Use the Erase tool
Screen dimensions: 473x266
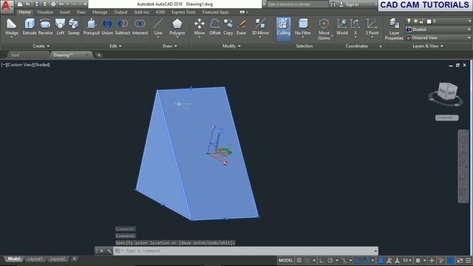(x=241, y=27)
